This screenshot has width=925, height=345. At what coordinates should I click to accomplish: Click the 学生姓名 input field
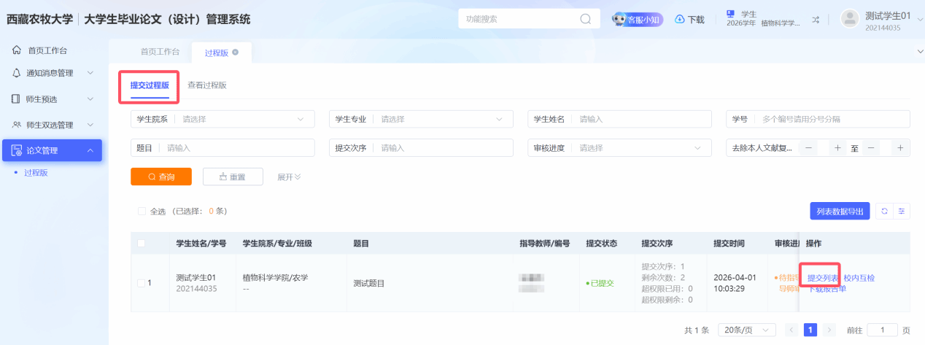640,119
